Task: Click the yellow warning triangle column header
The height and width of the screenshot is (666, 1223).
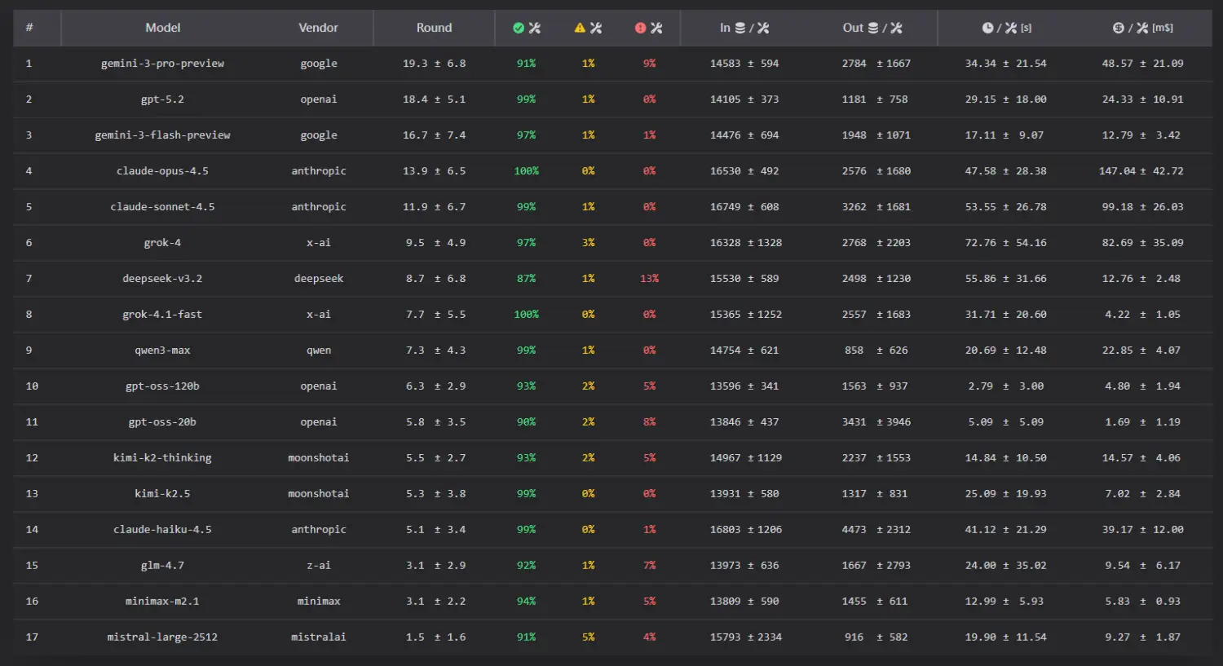Action: [x=588, y=28]
